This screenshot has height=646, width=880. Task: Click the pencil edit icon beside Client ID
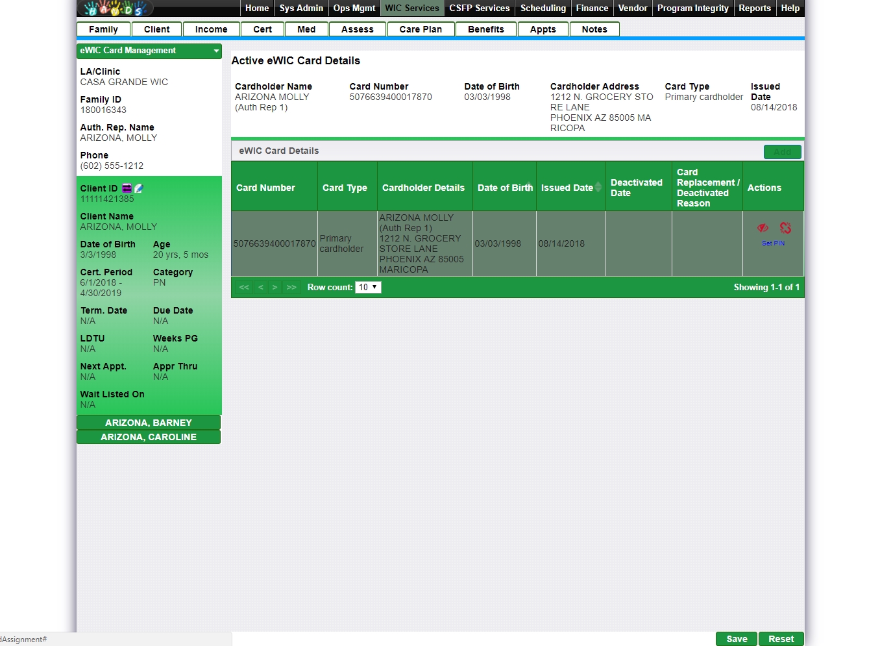[x=138, y=188]
